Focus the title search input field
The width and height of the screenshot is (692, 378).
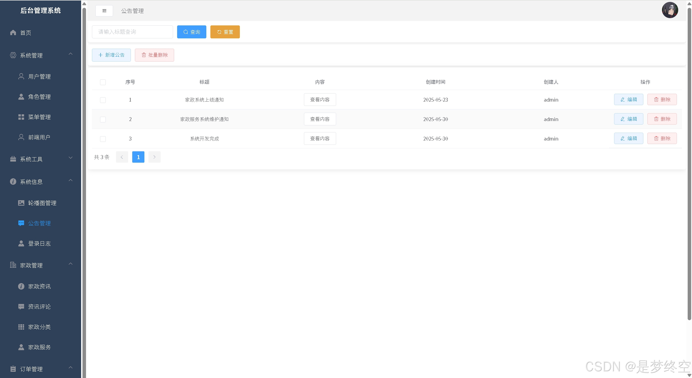point(132,32)
